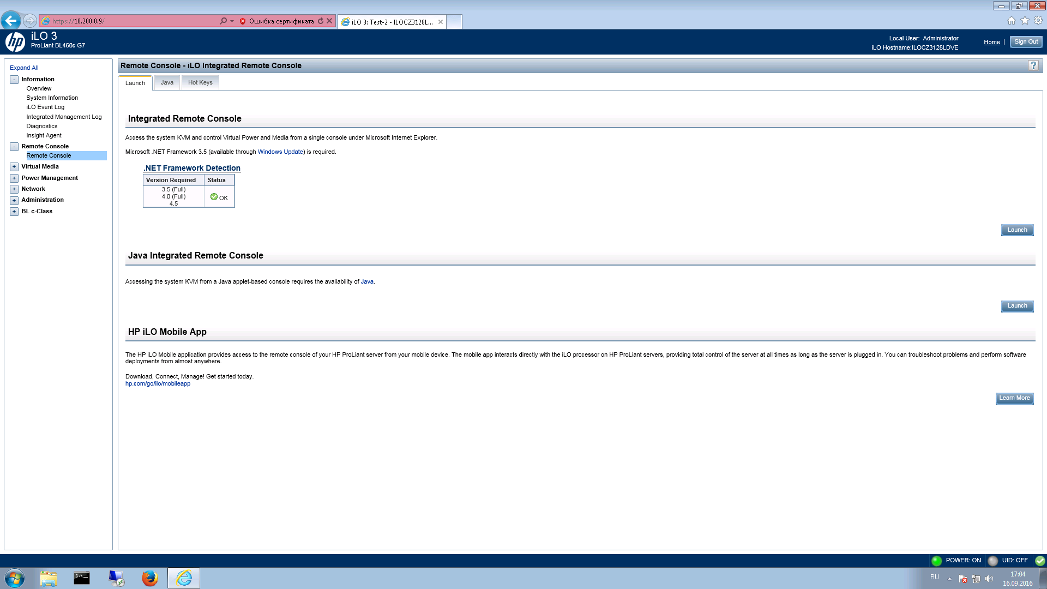Click the certificate error shield icon
The image size is (1047, 589).
point(243,21)
